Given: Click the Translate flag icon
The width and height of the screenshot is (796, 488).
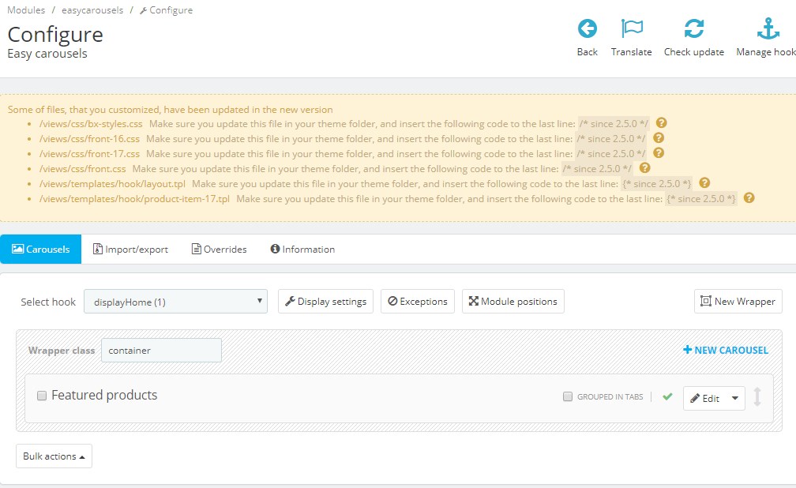Looking at the screenshot, I should pos(632,29).
